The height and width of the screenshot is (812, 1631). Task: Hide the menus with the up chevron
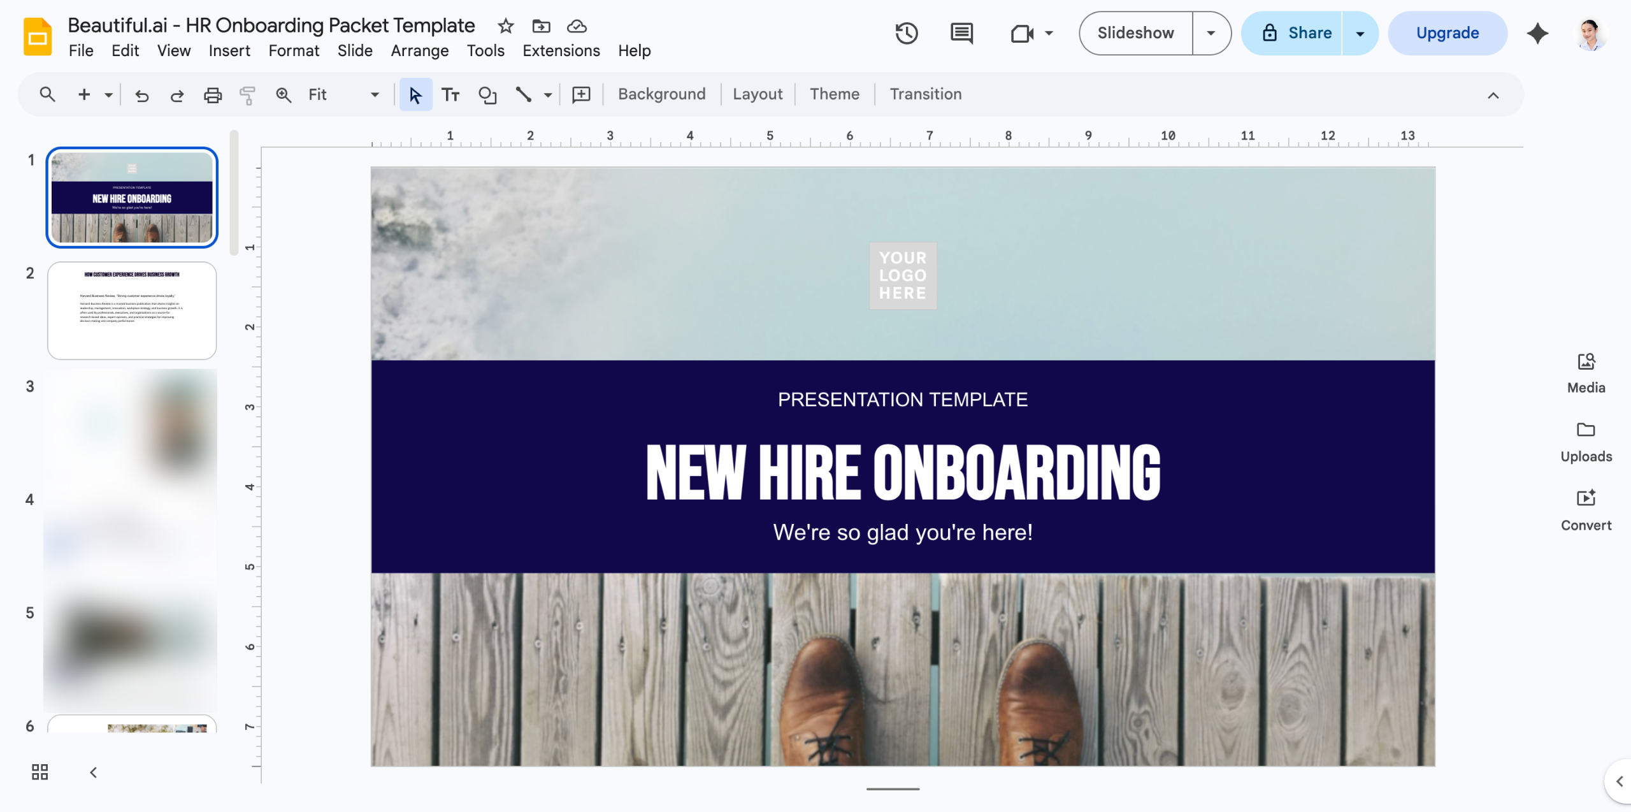pyautogui.click(x=1493, y=95)
